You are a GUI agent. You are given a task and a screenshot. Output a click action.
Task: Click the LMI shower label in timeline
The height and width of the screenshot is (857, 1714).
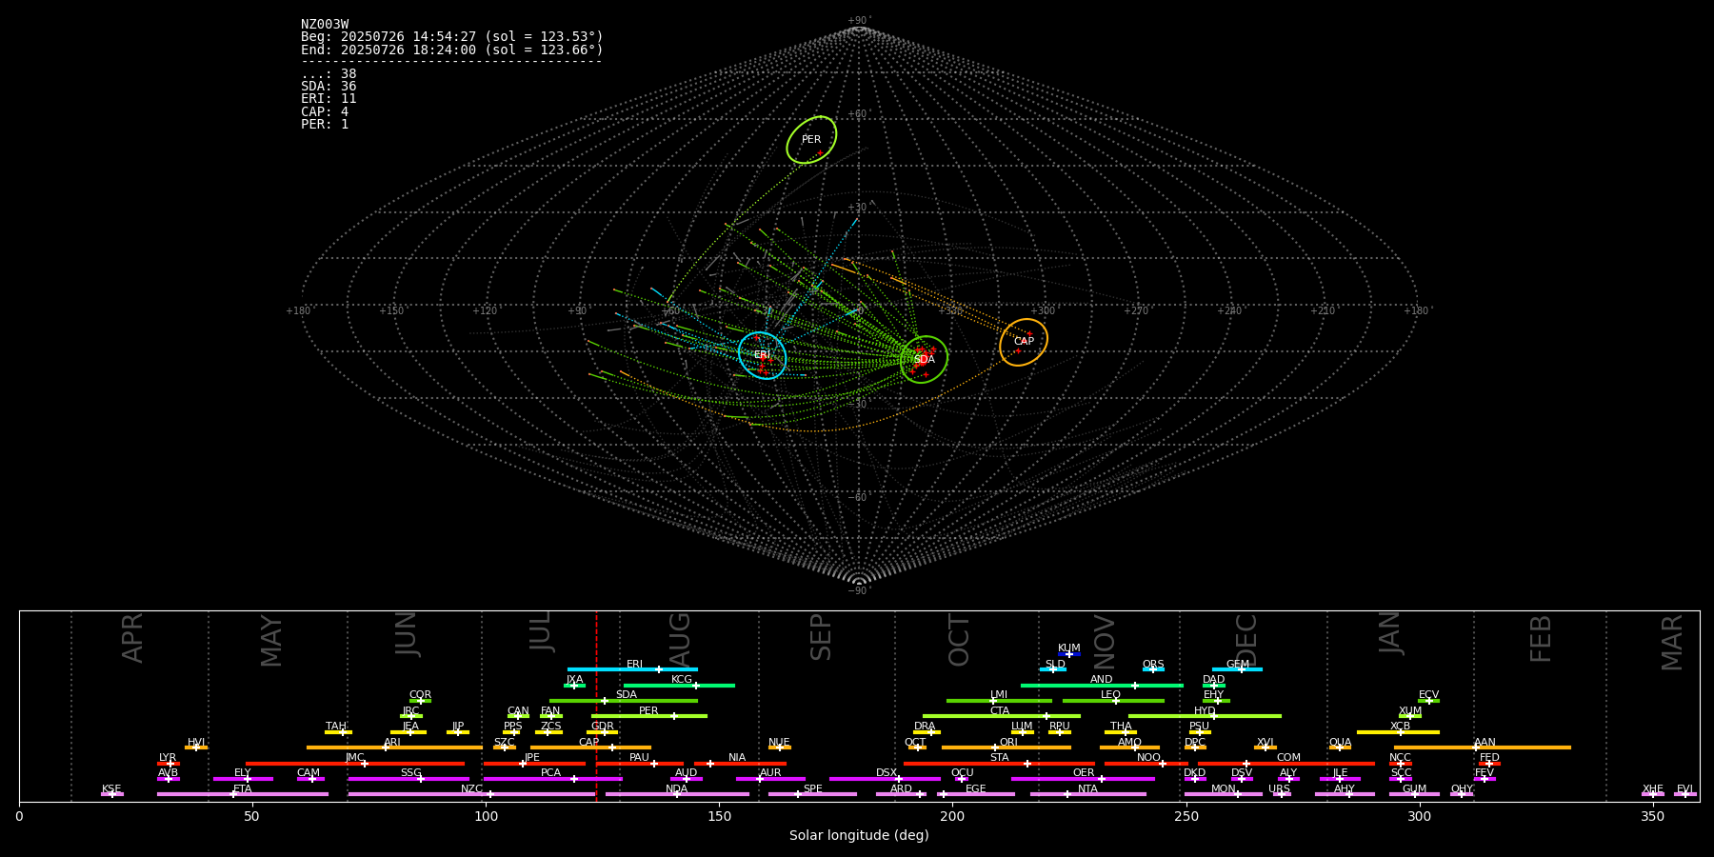[x=999, y=695]
